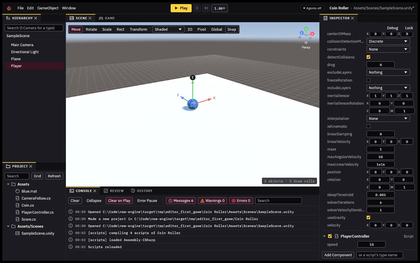Click the green Y axis on orientation gizmo
Screen dimensions: 420x263
coord(306,29)
